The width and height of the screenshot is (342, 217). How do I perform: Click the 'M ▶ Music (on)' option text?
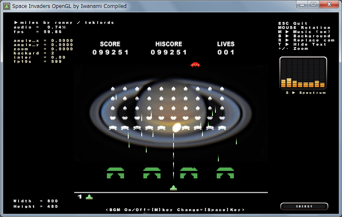[x=304, y=32]
